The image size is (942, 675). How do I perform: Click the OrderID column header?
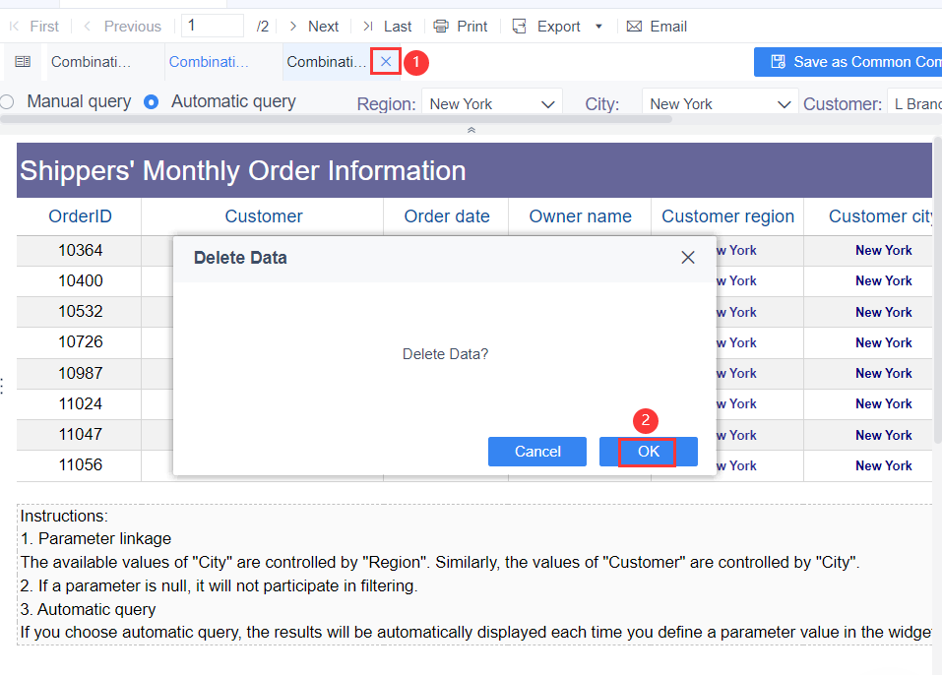[80, 216]
